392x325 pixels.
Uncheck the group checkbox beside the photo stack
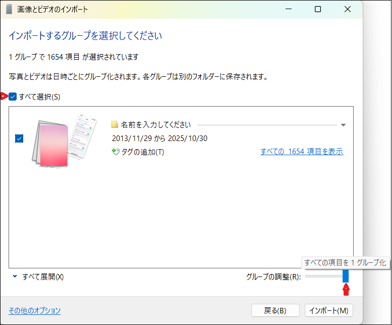coord(19,138)
